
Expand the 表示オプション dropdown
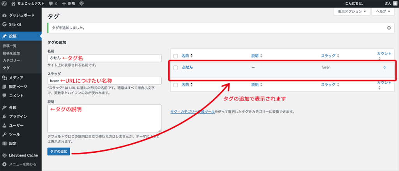click(351, 12)
